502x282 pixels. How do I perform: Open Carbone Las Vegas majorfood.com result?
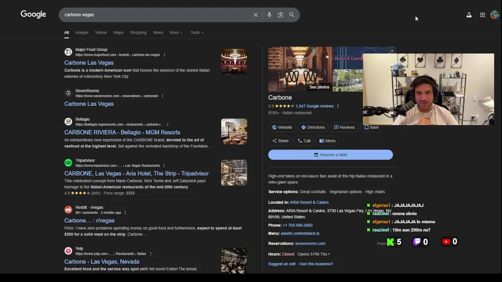coord(89,63)
